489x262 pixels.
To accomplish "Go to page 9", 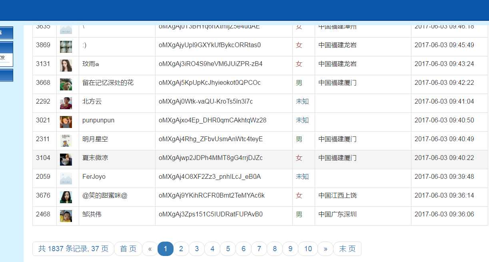I will coord(290,249).
